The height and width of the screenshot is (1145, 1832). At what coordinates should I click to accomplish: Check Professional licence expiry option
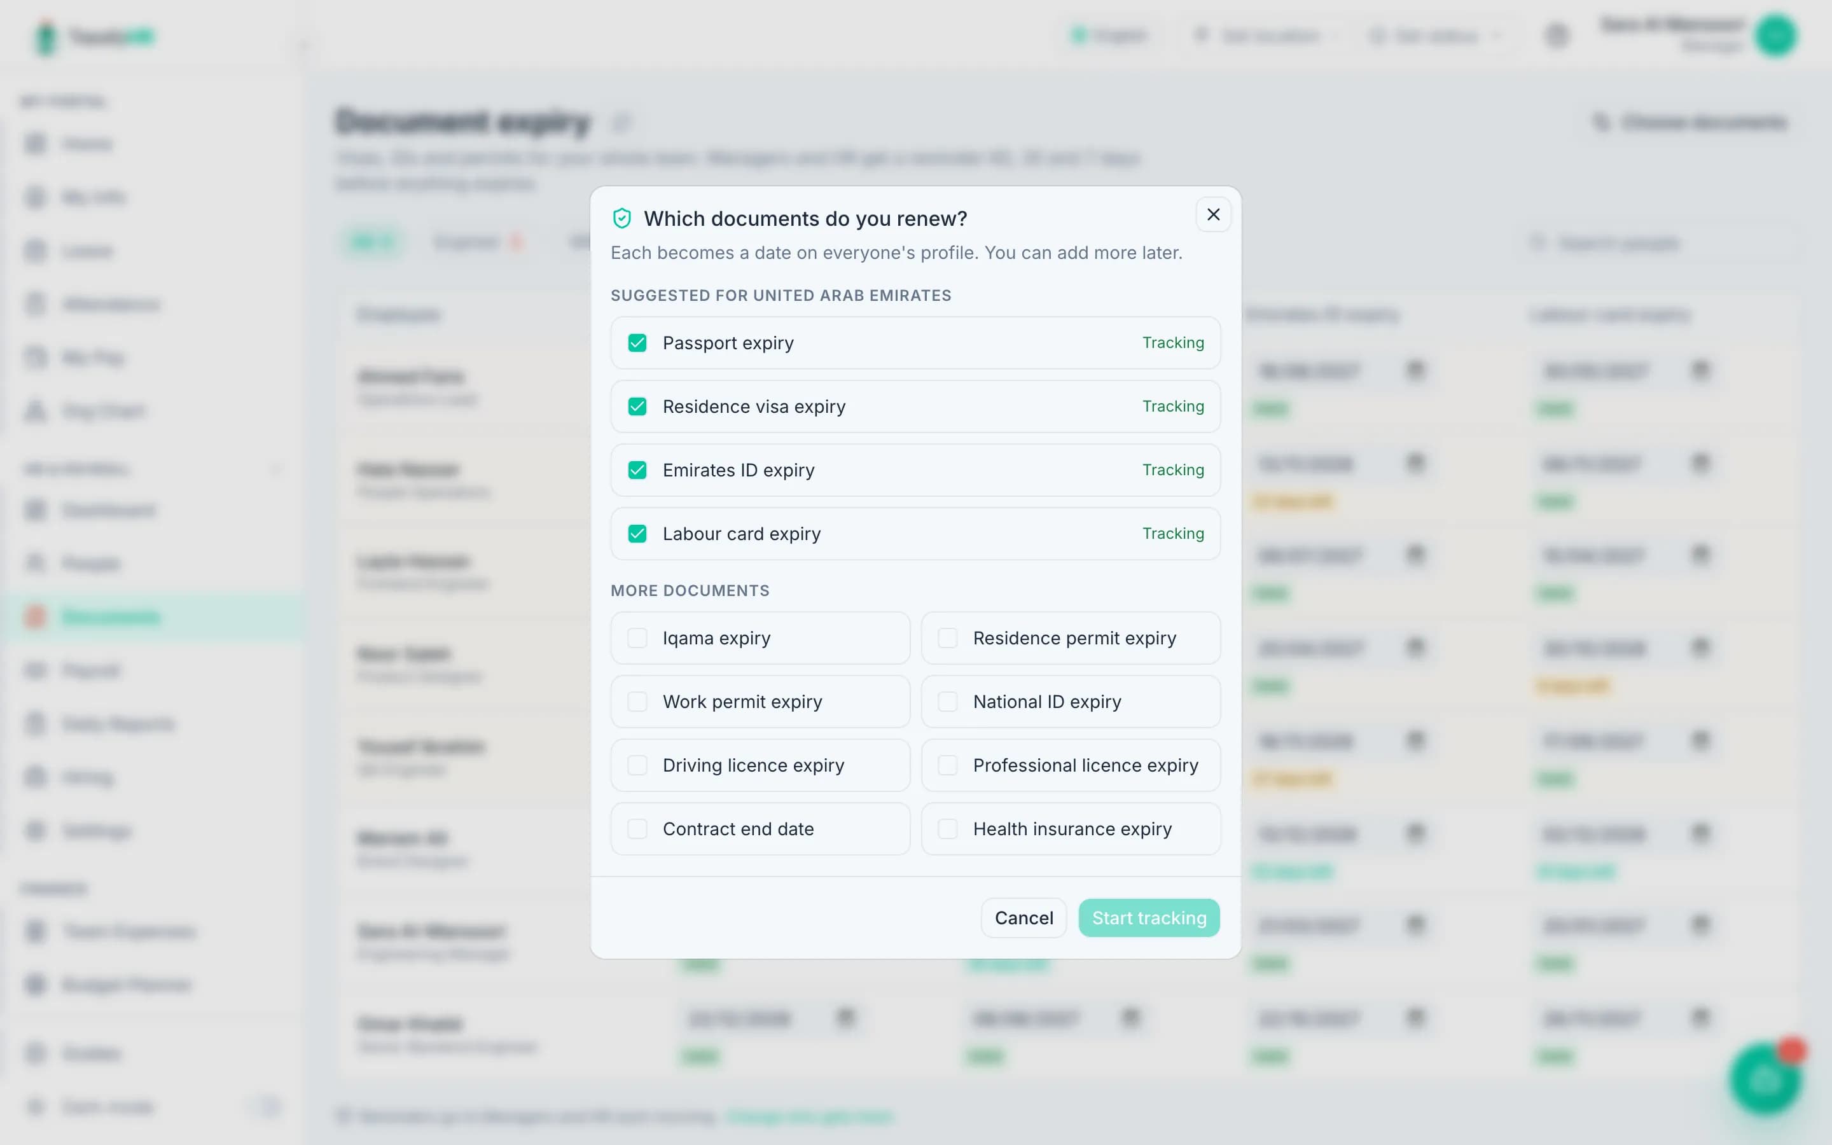[948, 766]
